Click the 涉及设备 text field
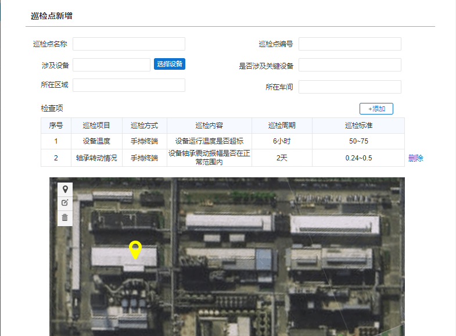This screenshot has height=336, width=456. coord(112,65)
